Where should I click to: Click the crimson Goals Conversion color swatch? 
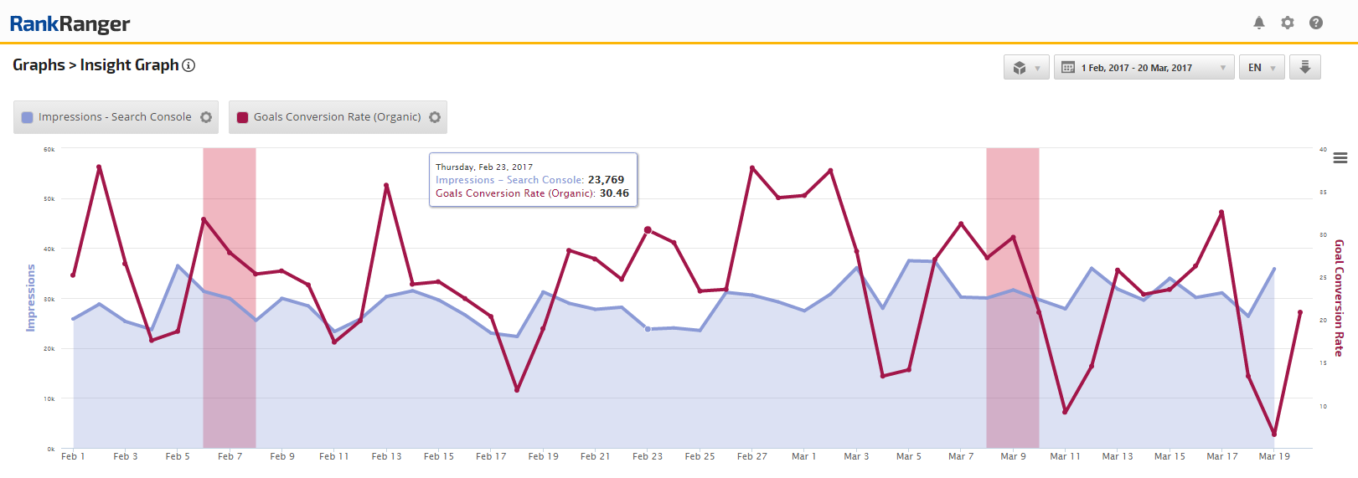[243, 117]
